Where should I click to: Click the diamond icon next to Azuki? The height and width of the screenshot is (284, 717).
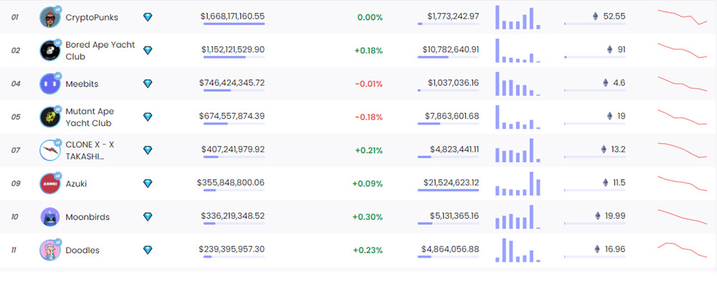click(x=148, y=184)
